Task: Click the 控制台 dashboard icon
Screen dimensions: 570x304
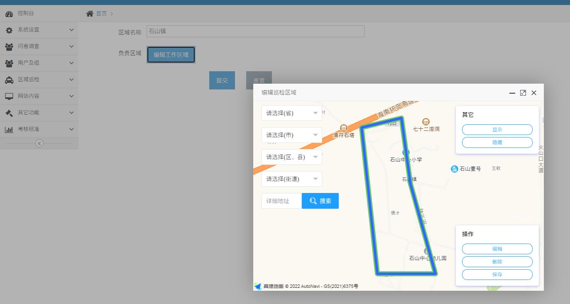Action: [x=9, y=14]
